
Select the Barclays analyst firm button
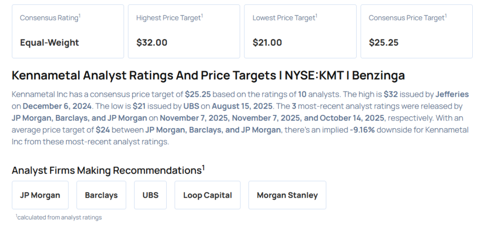[x=101, y=195]
